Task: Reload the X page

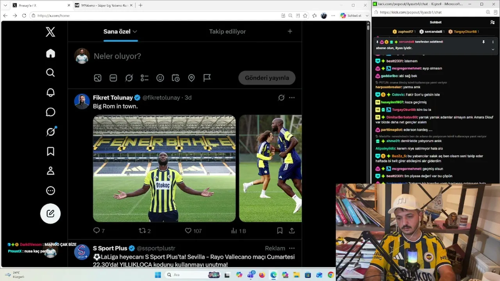Action: [x=24, y=16]
